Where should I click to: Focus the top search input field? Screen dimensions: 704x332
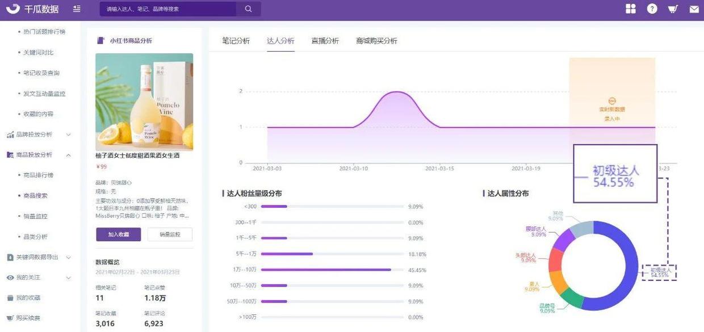169,9
